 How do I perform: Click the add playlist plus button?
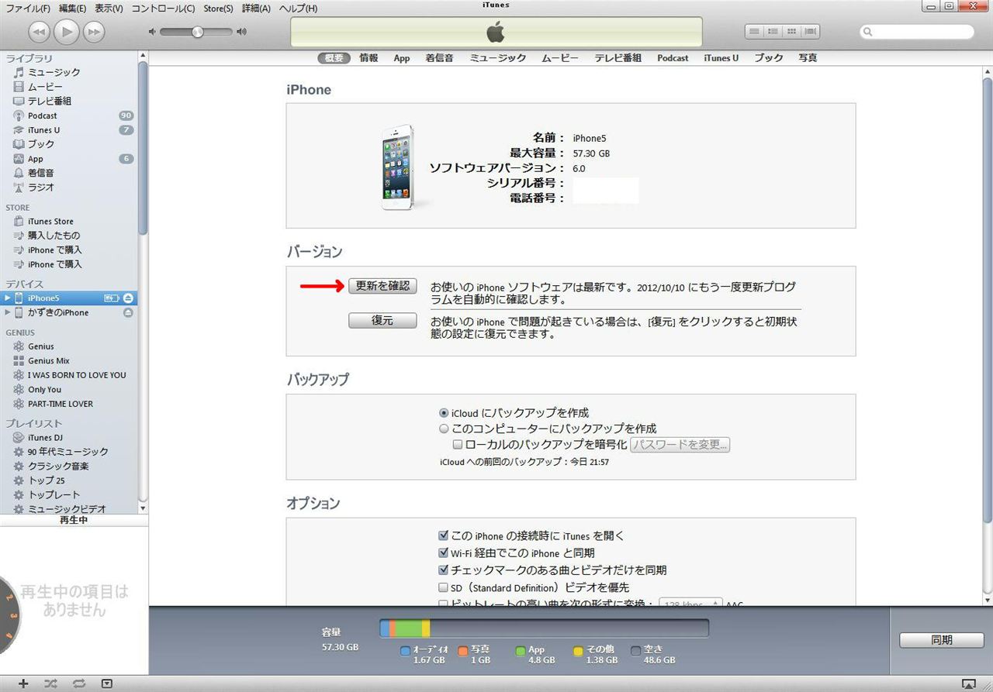coord(23,683)
